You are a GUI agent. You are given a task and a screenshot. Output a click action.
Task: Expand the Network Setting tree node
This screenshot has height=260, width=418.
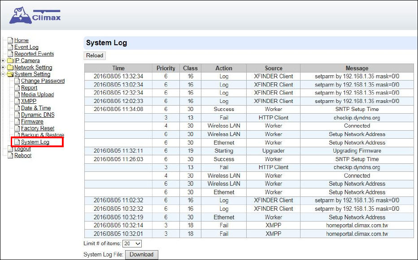3,67
